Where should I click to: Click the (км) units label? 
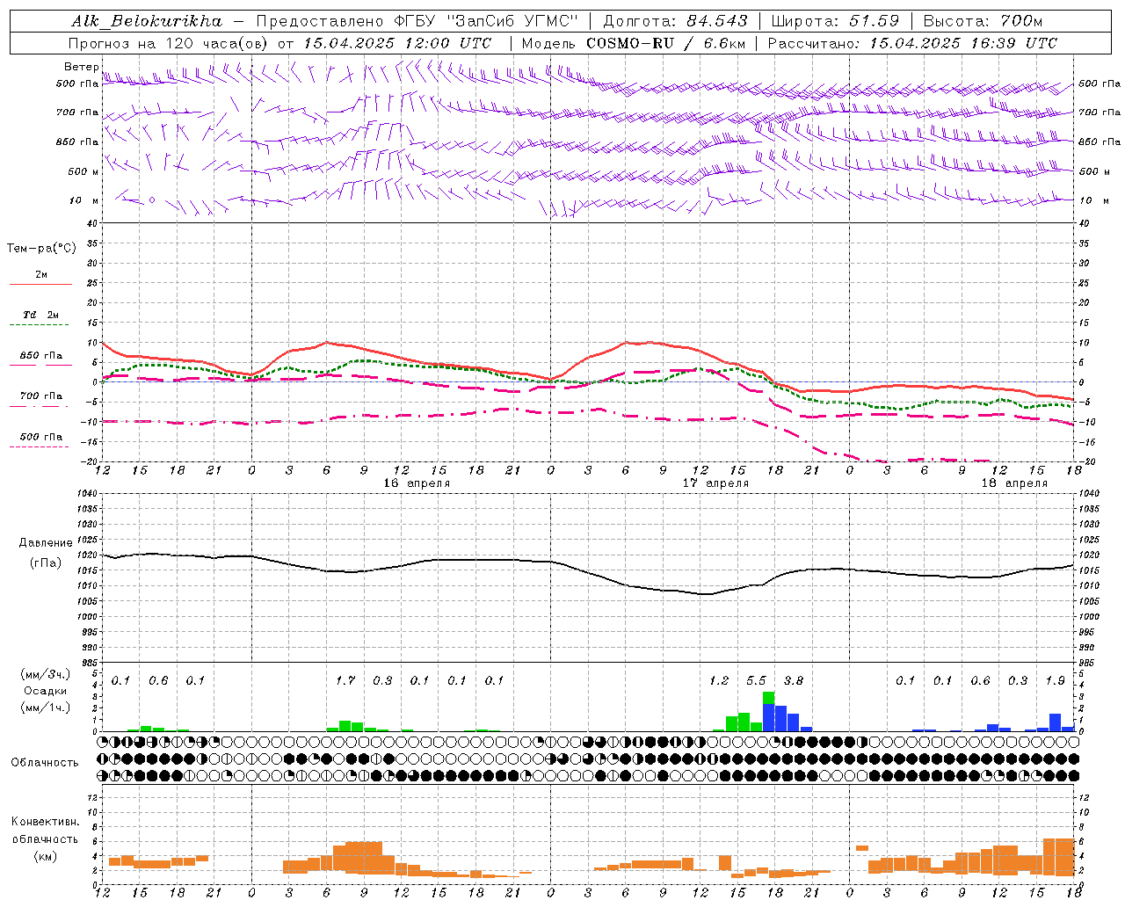46,856
